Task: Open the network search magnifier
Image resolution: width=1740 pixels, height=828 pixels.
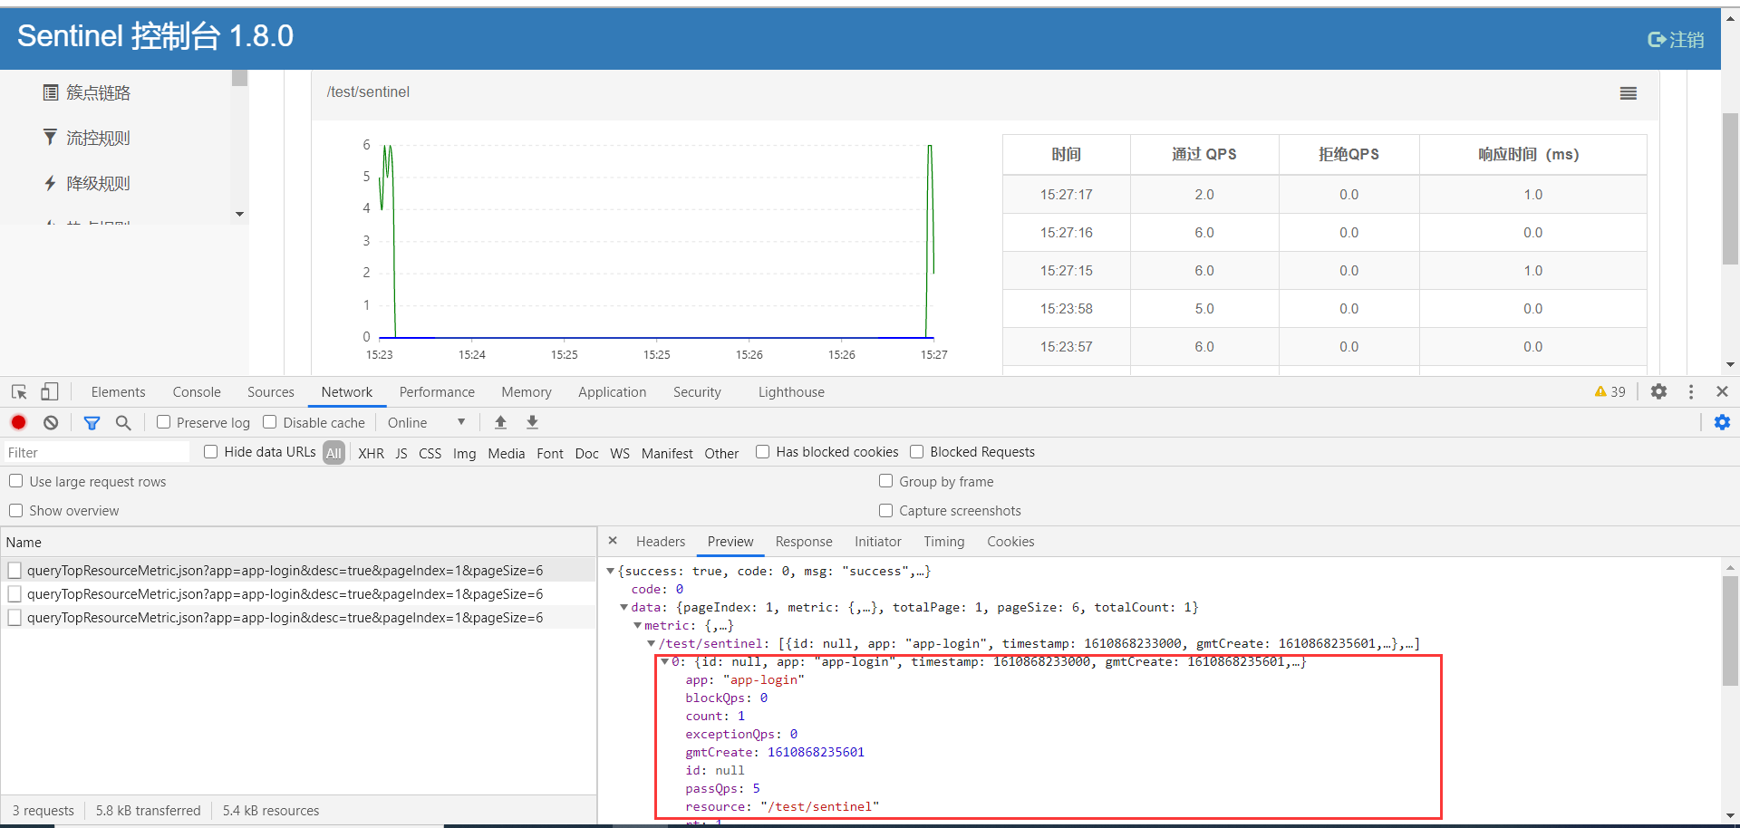Action: click(x=123, y=422)
